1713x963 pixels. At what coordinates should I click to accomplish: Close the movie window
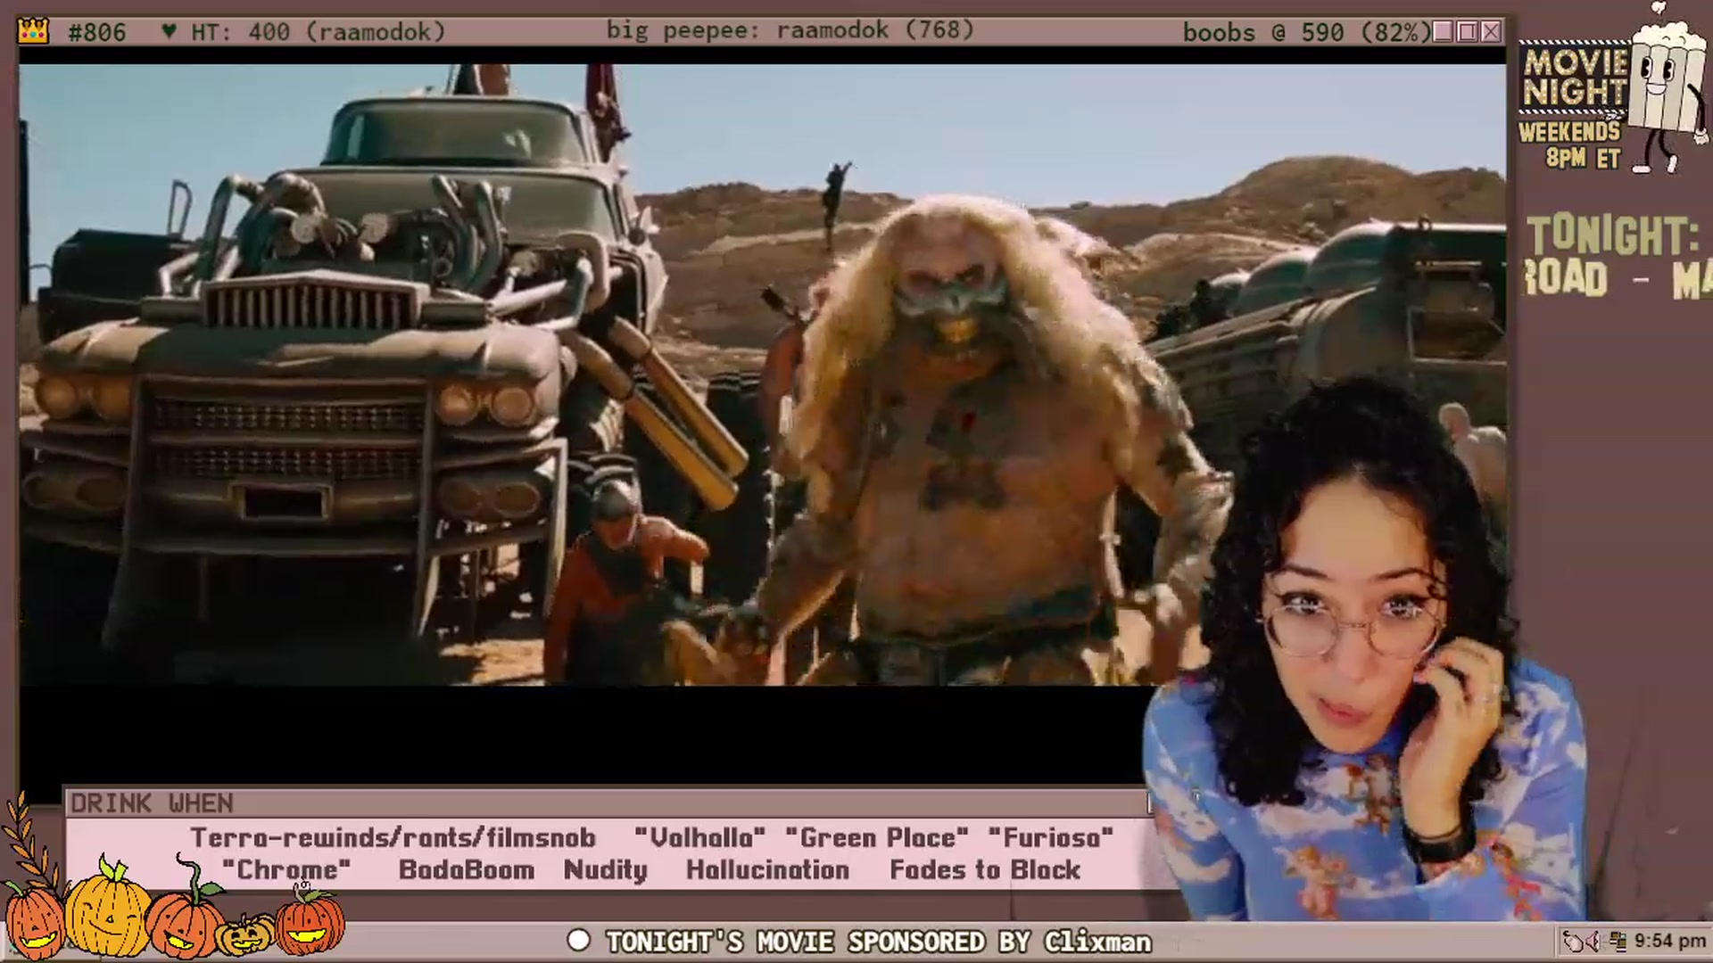[x=1491, y=32]
